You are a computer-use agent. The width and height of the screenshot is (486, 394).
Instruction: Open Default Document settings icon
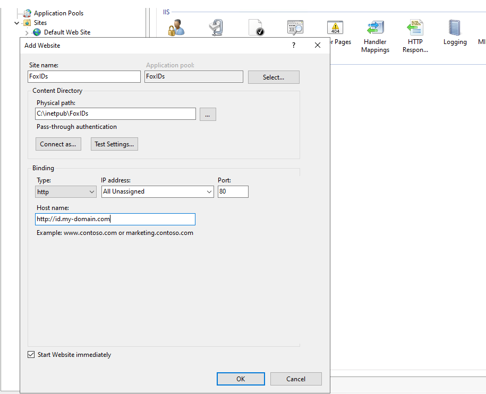(x=257, y=27)
